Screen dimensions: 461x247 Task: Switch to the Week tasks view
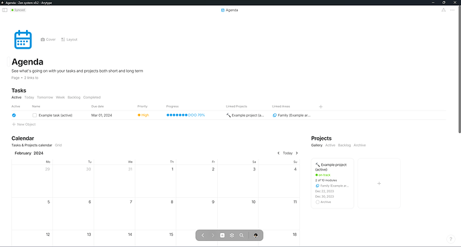(60, 97)
